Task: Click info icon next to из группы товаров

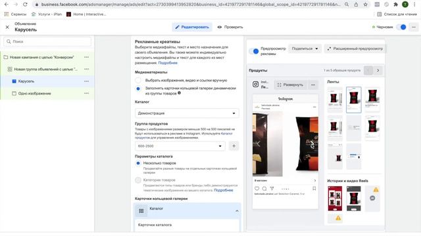Action: point(179,93)
